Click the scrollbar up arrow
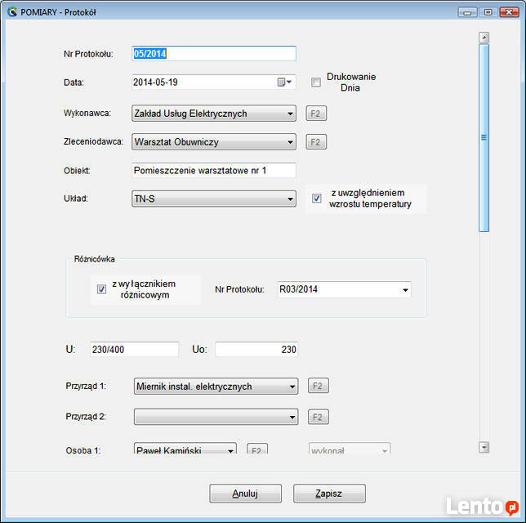This screenshot has width=526, height=523. [484, 38]
